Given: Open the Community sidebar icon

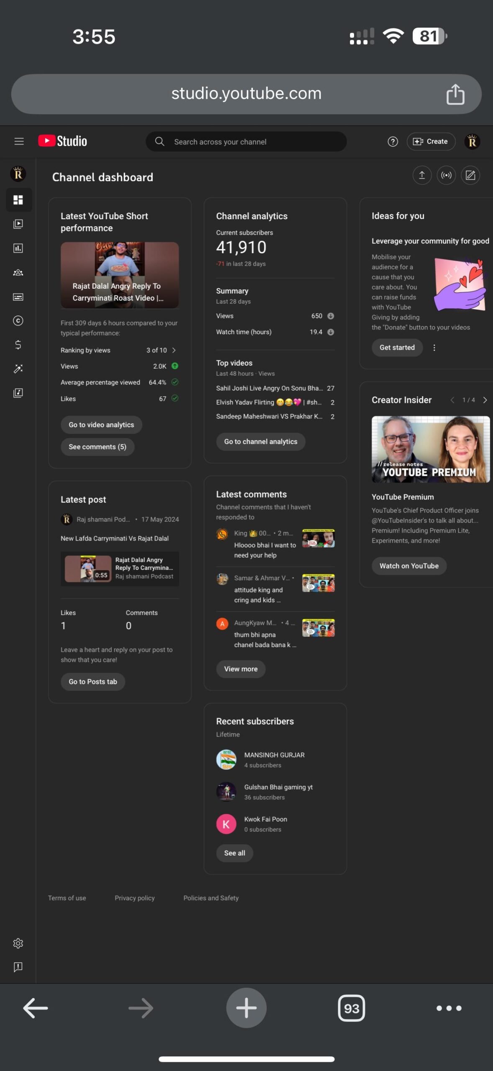Looking at the screenshot, I should [x=18, y=273].
